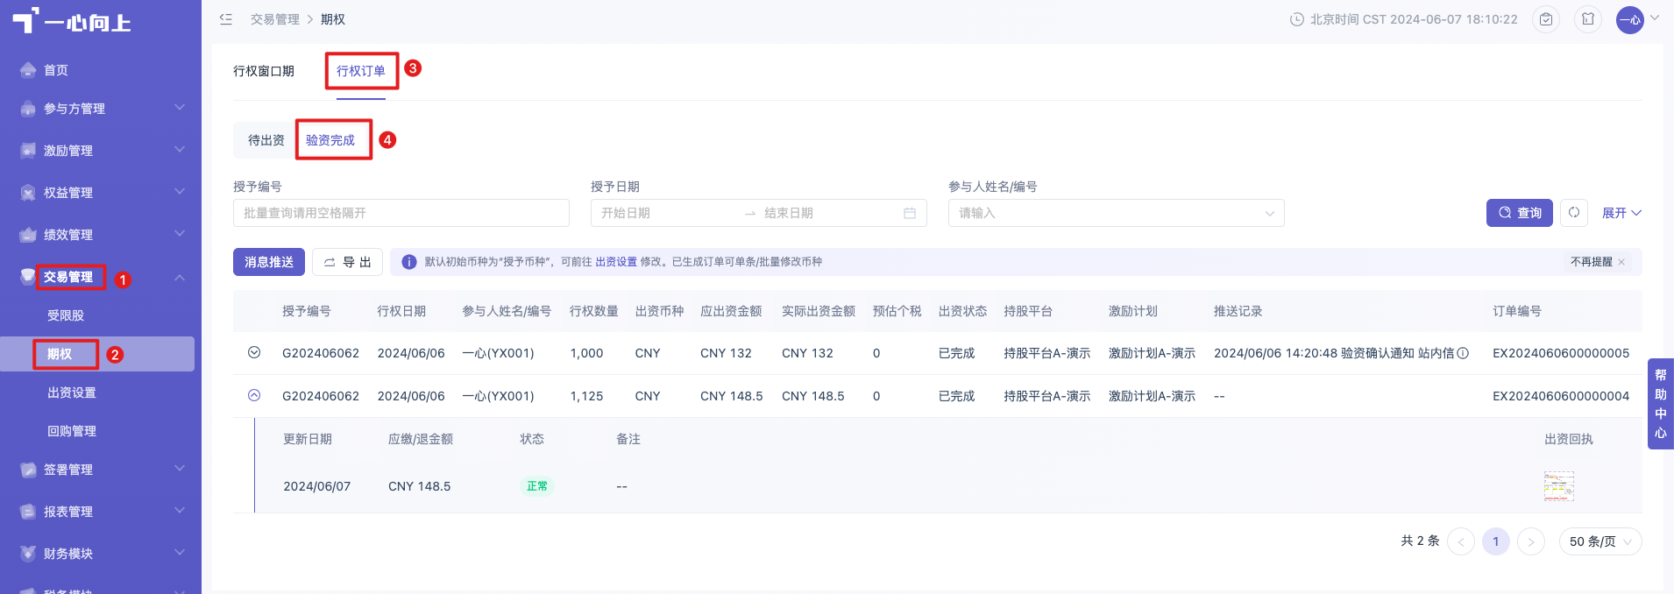Open the 50 条/页 page size dropdown
The image size is (1674, 594).
(1600, 541)
